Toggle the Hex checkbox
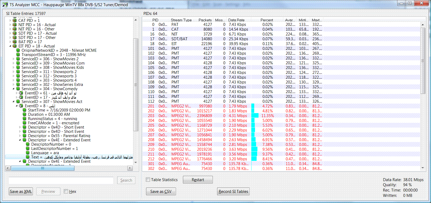This screenshot has width=431, height=203. (x=66, y=192)
